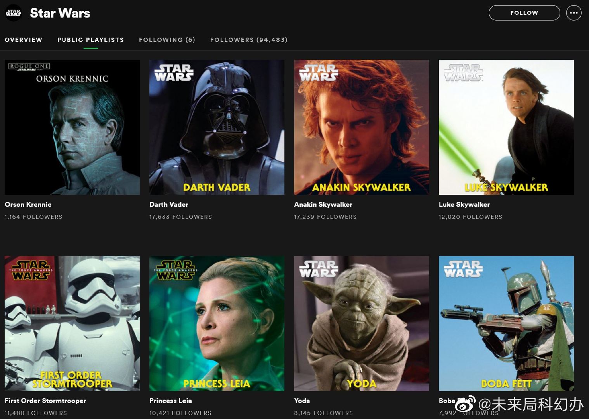
Task: Open the Luke Skywalker playlist cover
Action: [x=506, y=127]
